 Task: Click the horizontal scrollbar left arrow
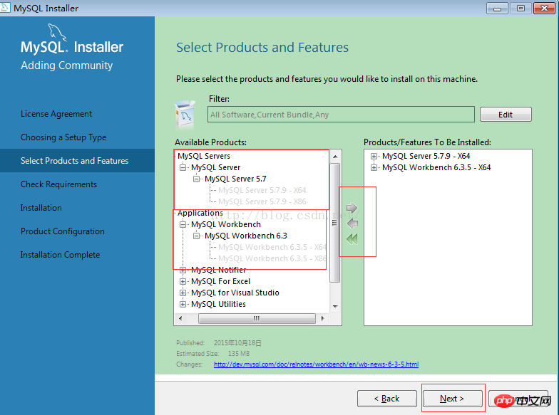180,318
